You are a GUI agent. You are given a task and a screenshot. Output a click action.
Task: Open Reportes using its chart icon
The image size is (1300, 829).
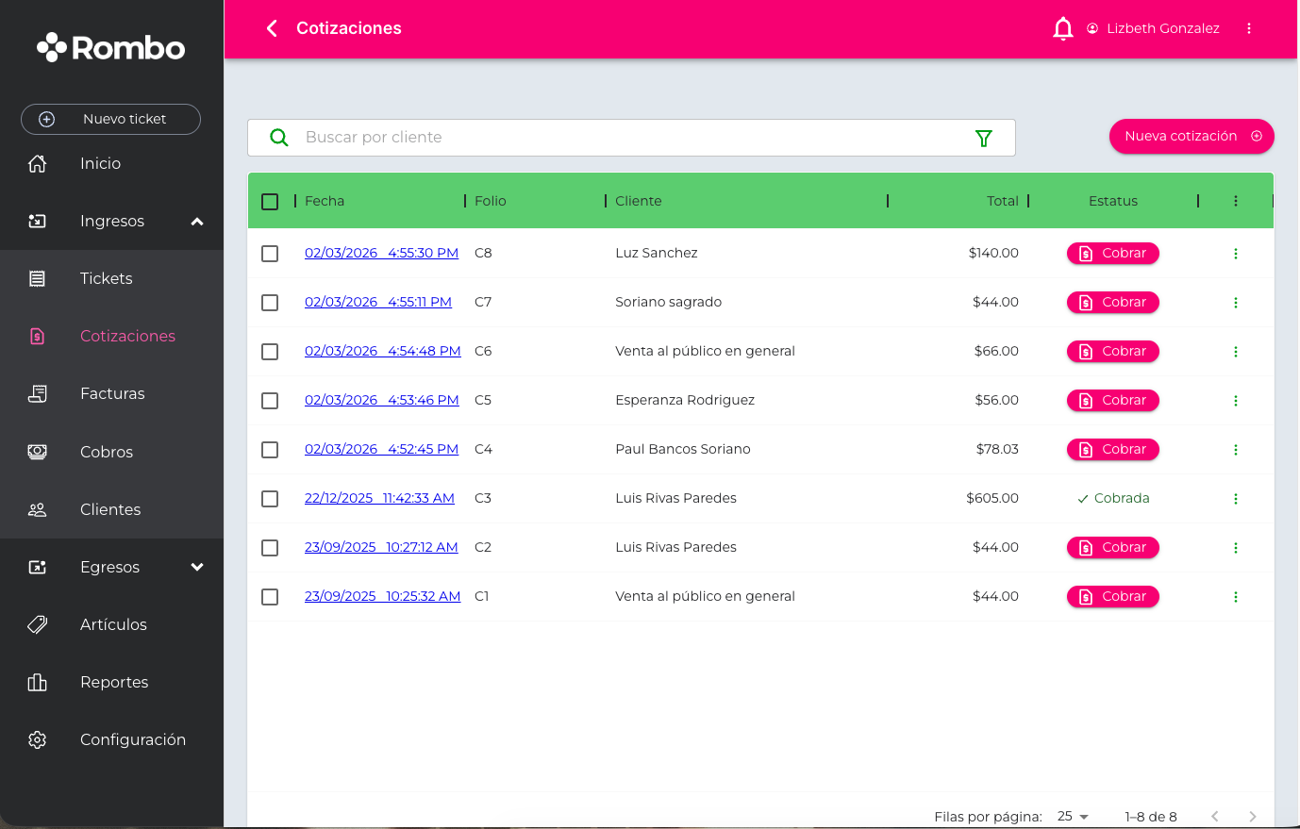(x=37, y=682)
